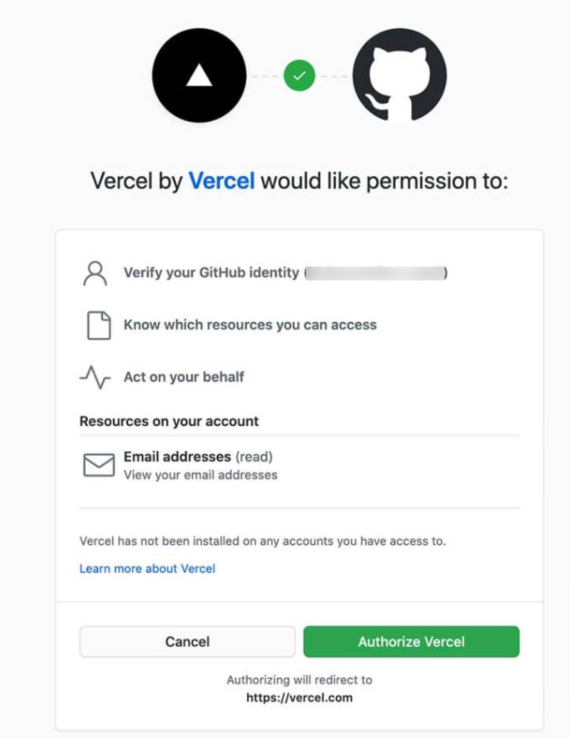Click the GitHub Octocat logo

[x=399, y=75]
